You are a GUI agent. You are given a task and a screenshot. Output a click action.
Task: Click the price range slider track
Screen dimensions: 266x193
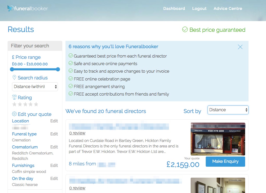[x=35, y=69]
